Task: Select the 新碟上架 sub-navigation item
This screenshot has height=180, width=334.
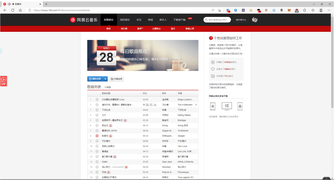Action: (x=190, y=29)
